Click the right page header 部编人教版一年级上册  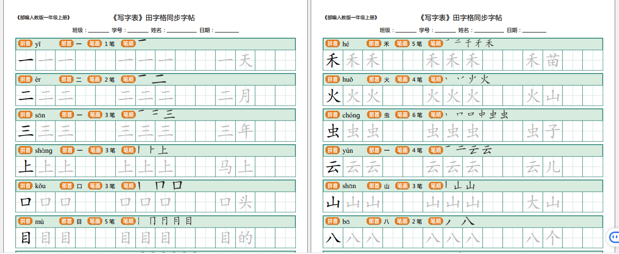pos(350,18)
